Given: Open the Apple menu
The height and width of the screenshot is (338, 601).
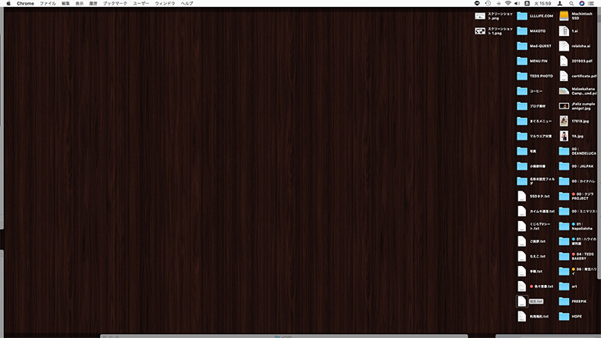Looking at the screenshot, I should pos(6,3).
